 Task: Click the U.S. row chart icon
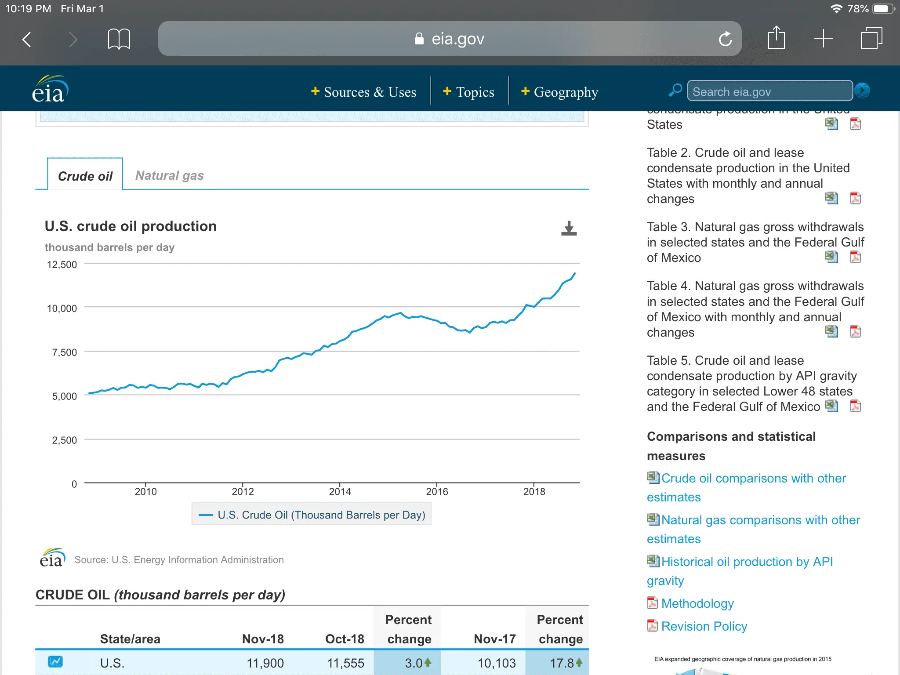coord(55,661)
